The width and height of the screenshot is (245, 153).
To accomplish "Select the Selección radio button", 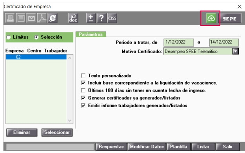I will click(x=36, y=37).
